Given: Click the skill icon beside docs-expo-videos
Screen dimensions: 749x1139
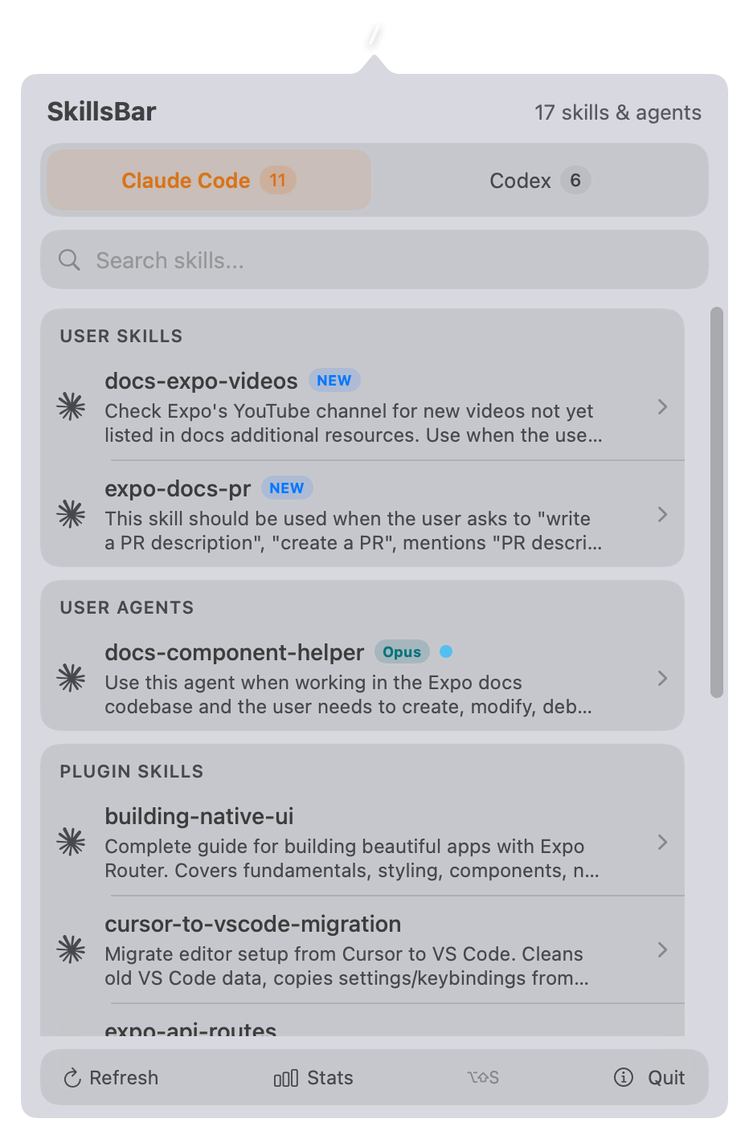Looking at the screenshot, I should click(x=71, y=407).
